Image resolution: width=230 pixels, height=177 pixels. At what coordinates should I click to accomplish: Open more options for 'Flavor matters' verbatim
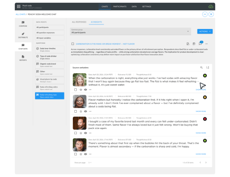[90, 111]
